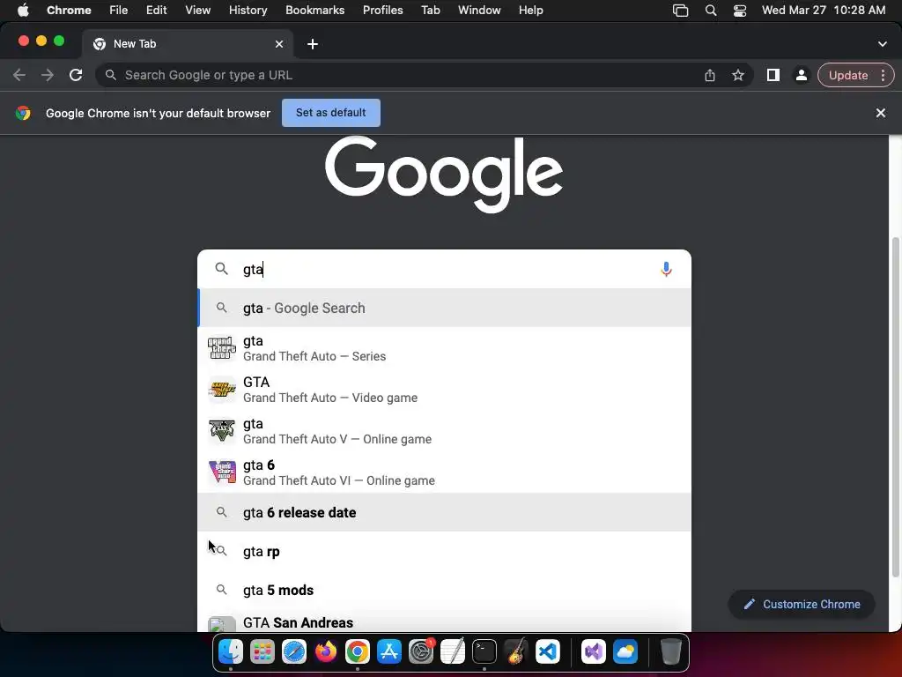The width and height of the screenshot is (902, 677).
Task: Open Chrome three-dot menu
Action: click(x=883, y=75)
